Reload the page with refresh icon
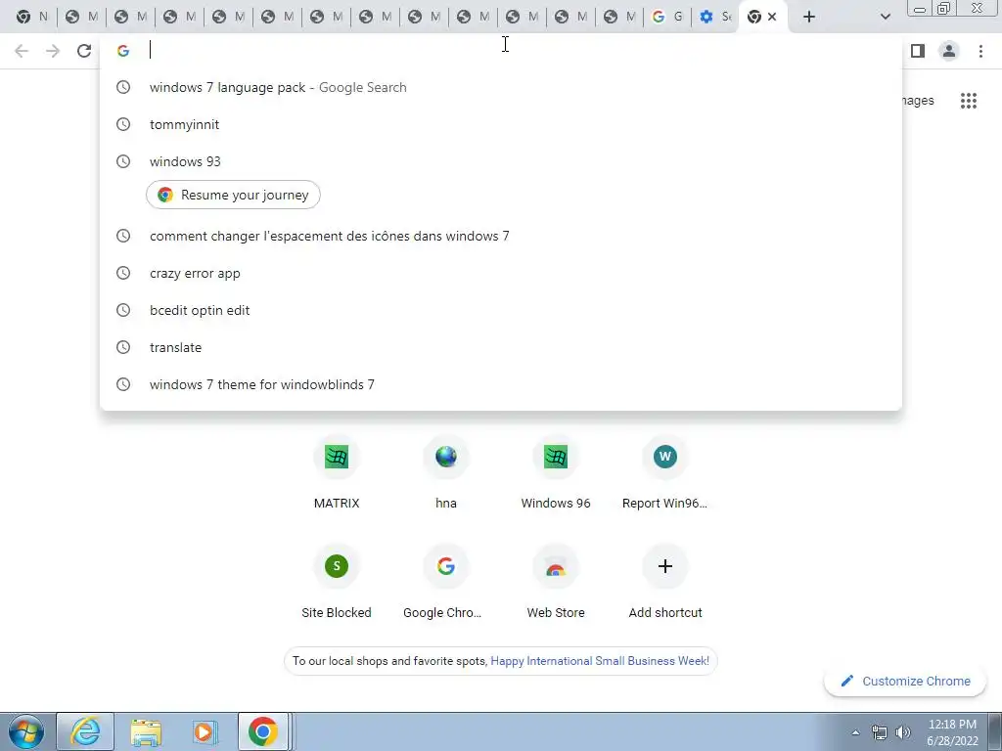The image size is (1002, 751). click(84, 51)
